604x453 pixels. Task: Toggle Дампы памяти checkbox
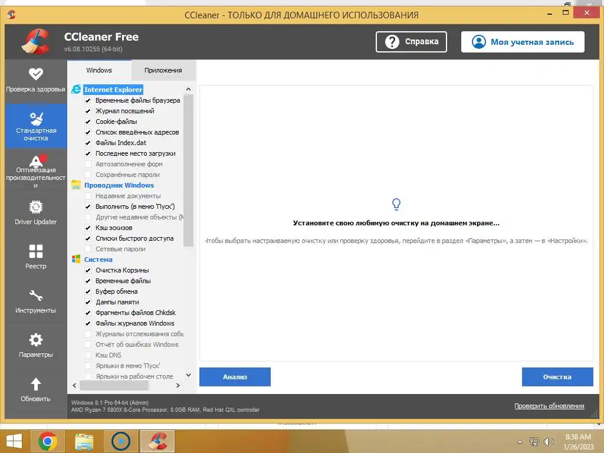[88, 302]
